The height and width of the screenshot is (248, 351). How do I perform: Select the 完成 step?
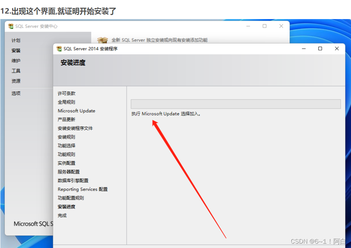(62, 216)
